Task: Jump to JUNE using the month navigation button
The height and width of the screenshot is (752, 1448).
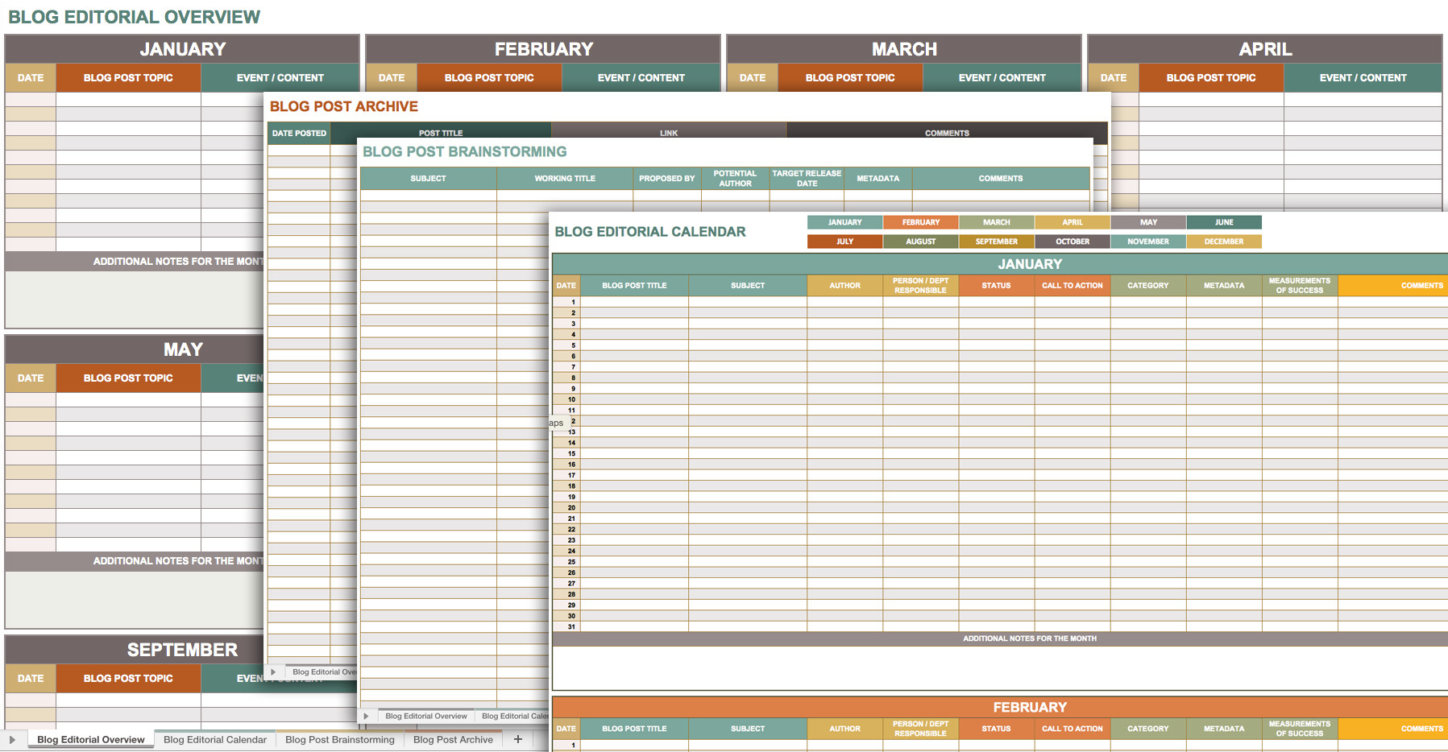Action: click(1223, 222)
